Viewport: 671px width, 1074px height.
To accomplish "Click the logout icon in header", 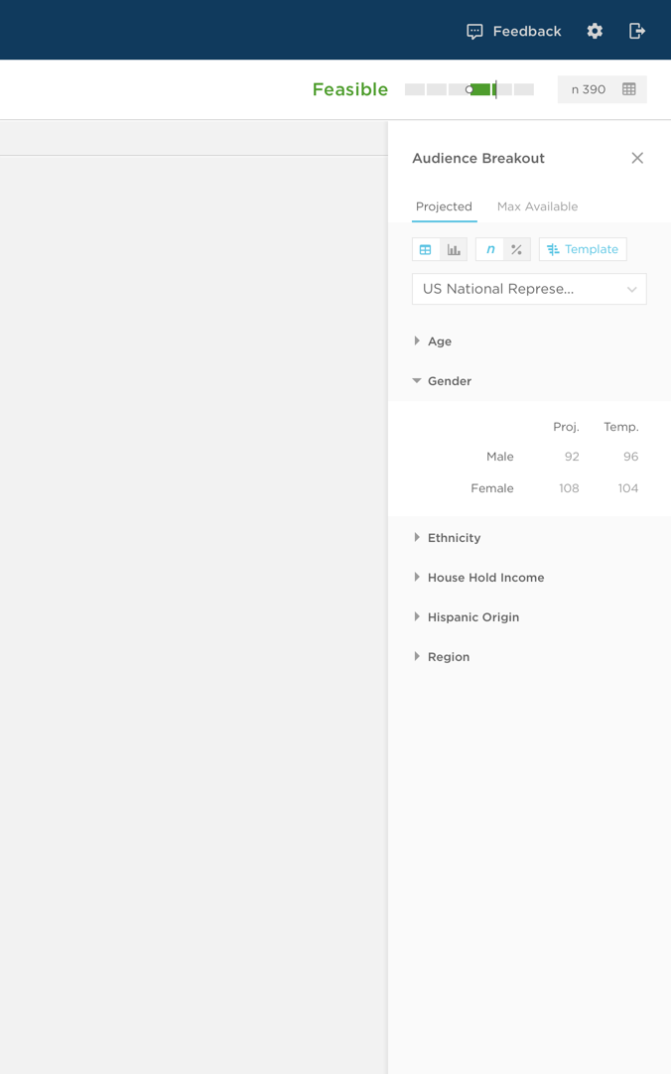I will coord(637,32).
